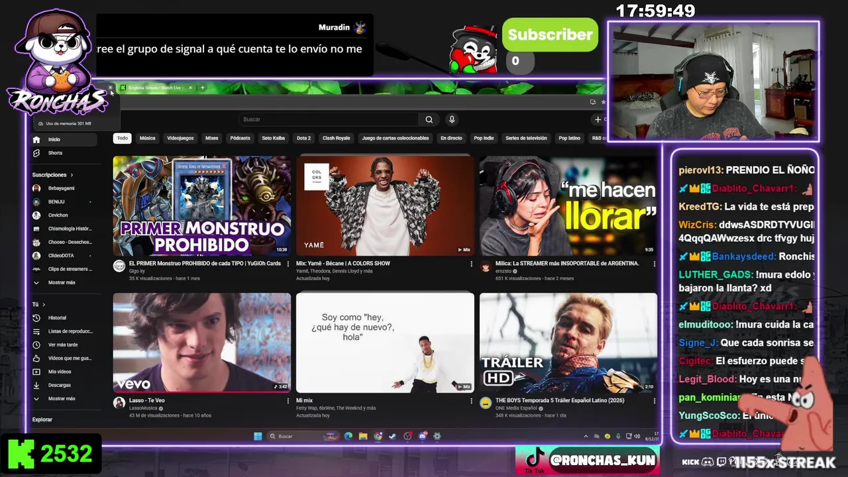
Task: Open options menu for Lasso Te Veo video
Action: point(288,401)
